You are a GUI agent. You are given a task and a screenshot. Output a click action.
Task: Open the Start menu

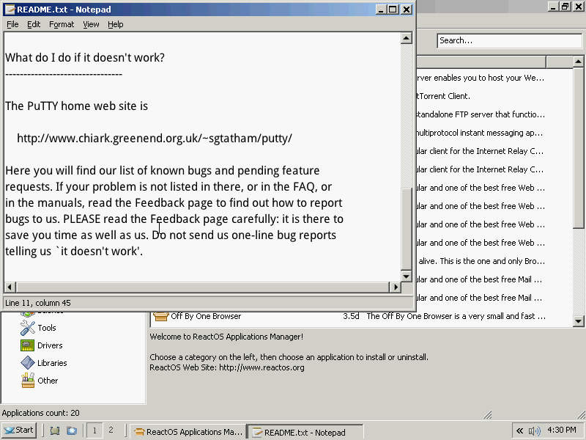click(20, 430)
